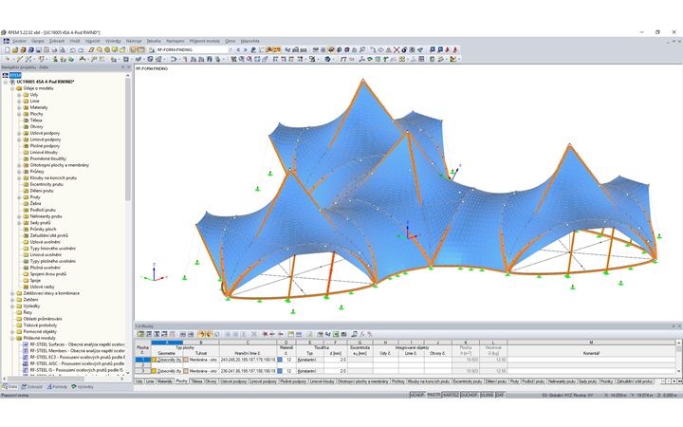Open the RF-FORM-FINDING module dropdown

(231, 49)
